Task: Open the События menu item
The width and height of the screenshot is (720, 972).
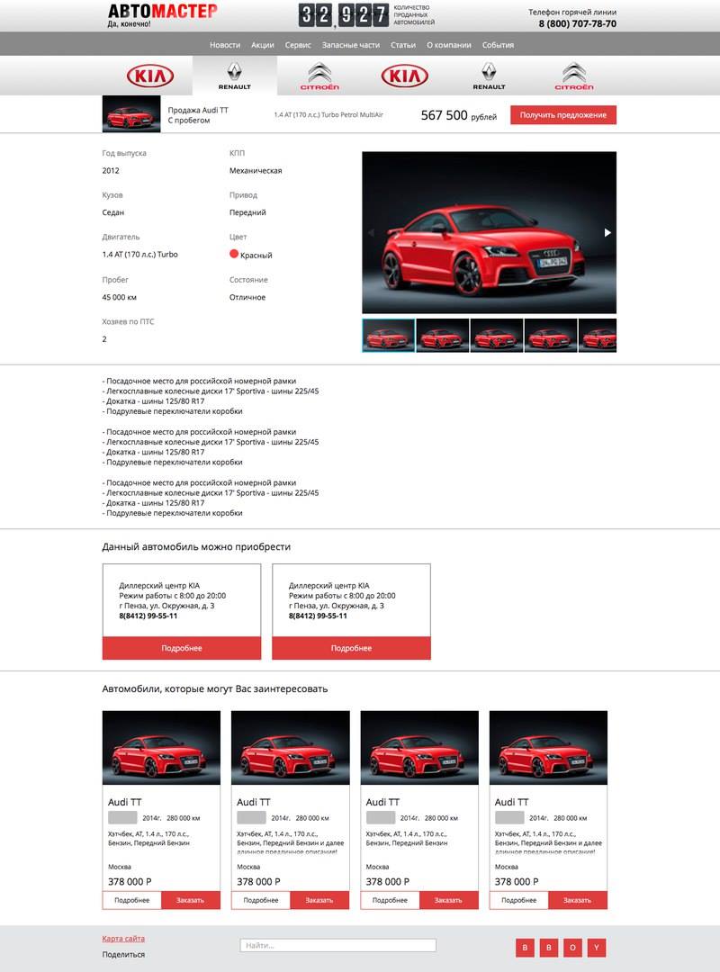Action: point(498,45)
